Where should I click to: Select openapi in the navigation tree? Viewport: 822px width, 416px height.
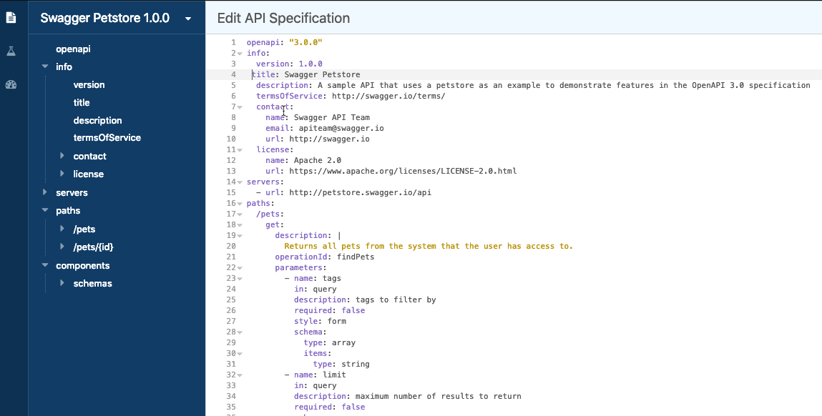point(73,49)
